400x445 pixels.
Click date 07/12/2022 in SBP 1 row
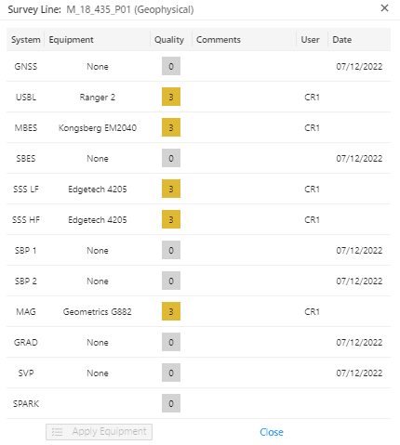point(359,250)
